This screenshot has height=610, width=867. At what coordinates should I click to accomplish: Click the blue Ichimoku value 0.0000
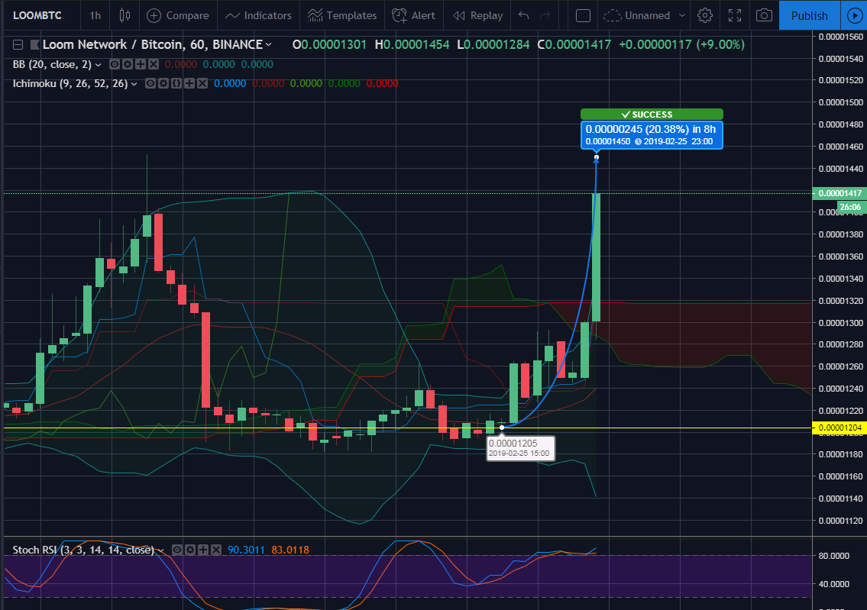[x=230, y=83]
